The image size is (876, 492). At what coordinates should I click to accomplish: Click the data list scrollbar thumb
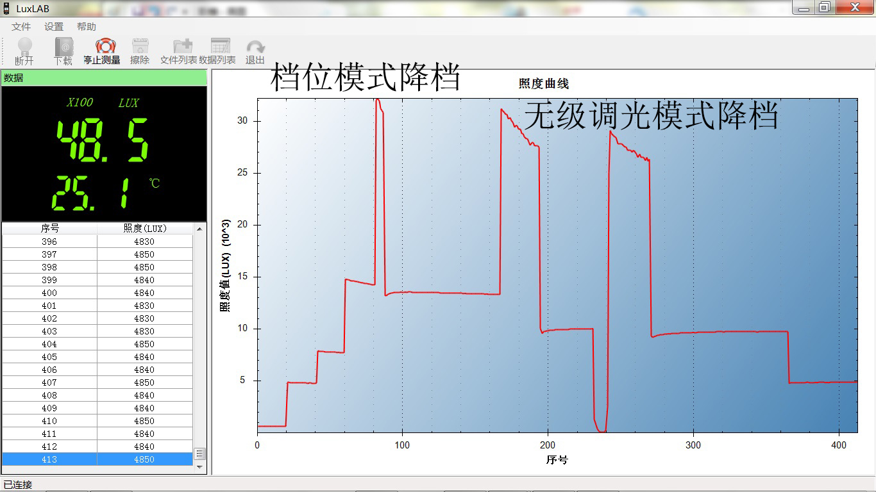pyautogui.click(x=199, y=454)
